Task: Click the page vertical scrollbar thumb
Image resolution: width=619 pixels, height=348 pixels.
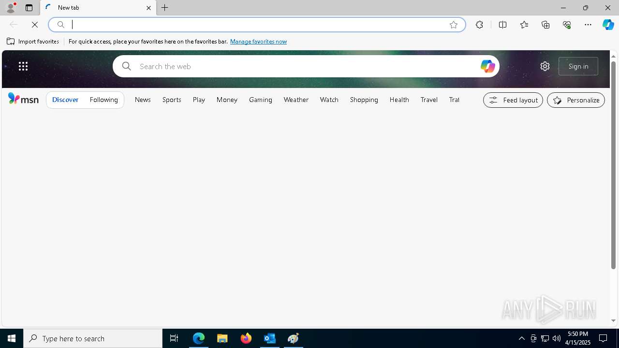Action: [x=613, y=165]
